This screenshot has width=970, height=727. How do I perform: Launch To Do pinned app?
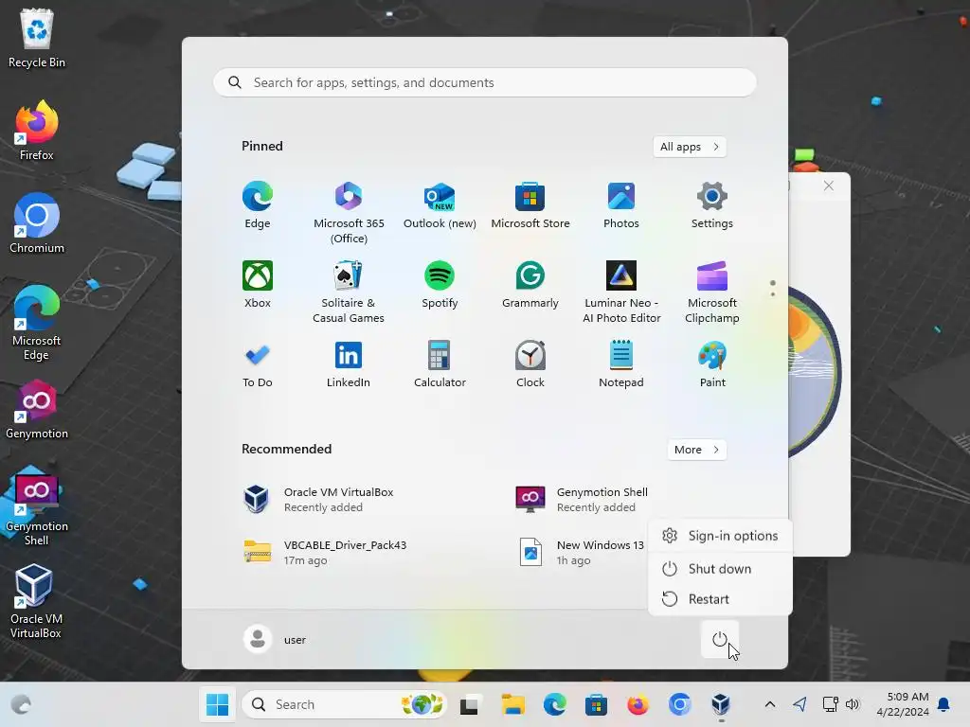click(258, 364)
